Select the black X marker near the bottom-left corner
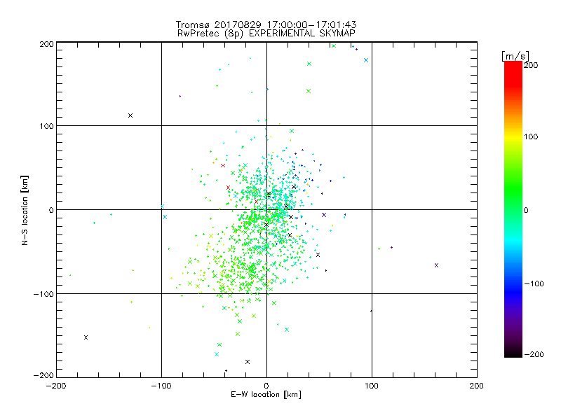The height and width of the screenshot is (420, 561). tap(86, 337)
